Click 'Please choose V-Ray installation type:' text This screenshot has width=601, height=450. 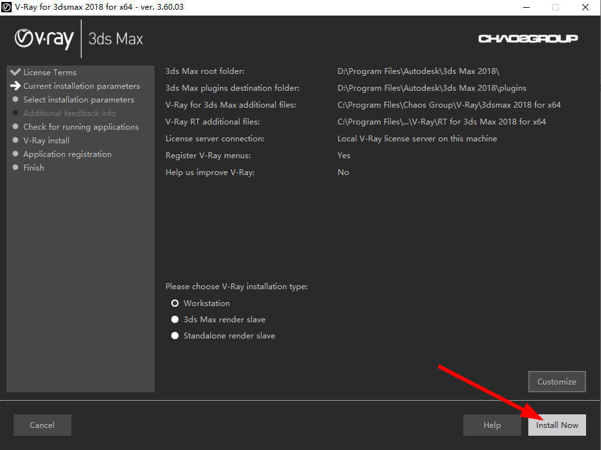tap(236, 287)
